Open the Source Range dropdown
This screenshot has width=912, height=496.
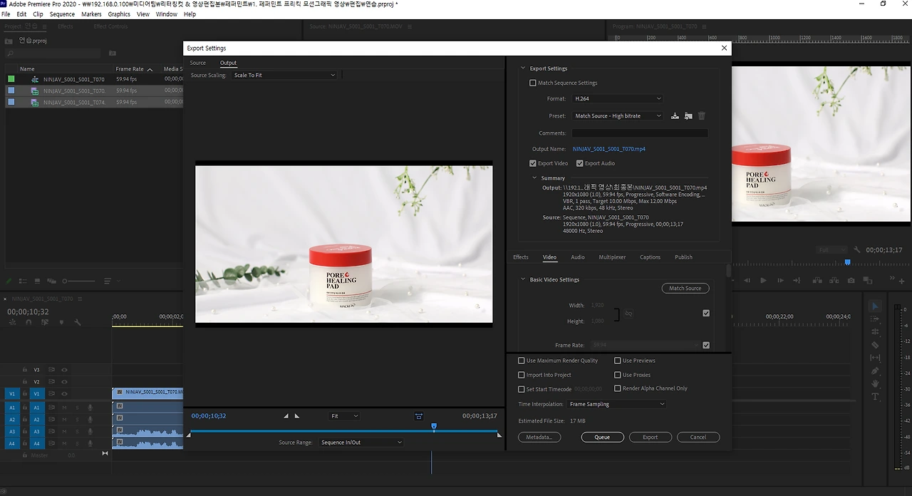[x=361, y=443]
